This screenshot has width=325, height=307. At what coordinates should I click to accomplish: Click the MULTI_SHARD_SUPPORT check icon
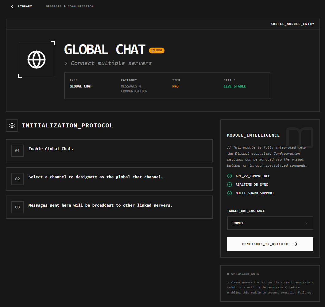(x=230, y=193)
